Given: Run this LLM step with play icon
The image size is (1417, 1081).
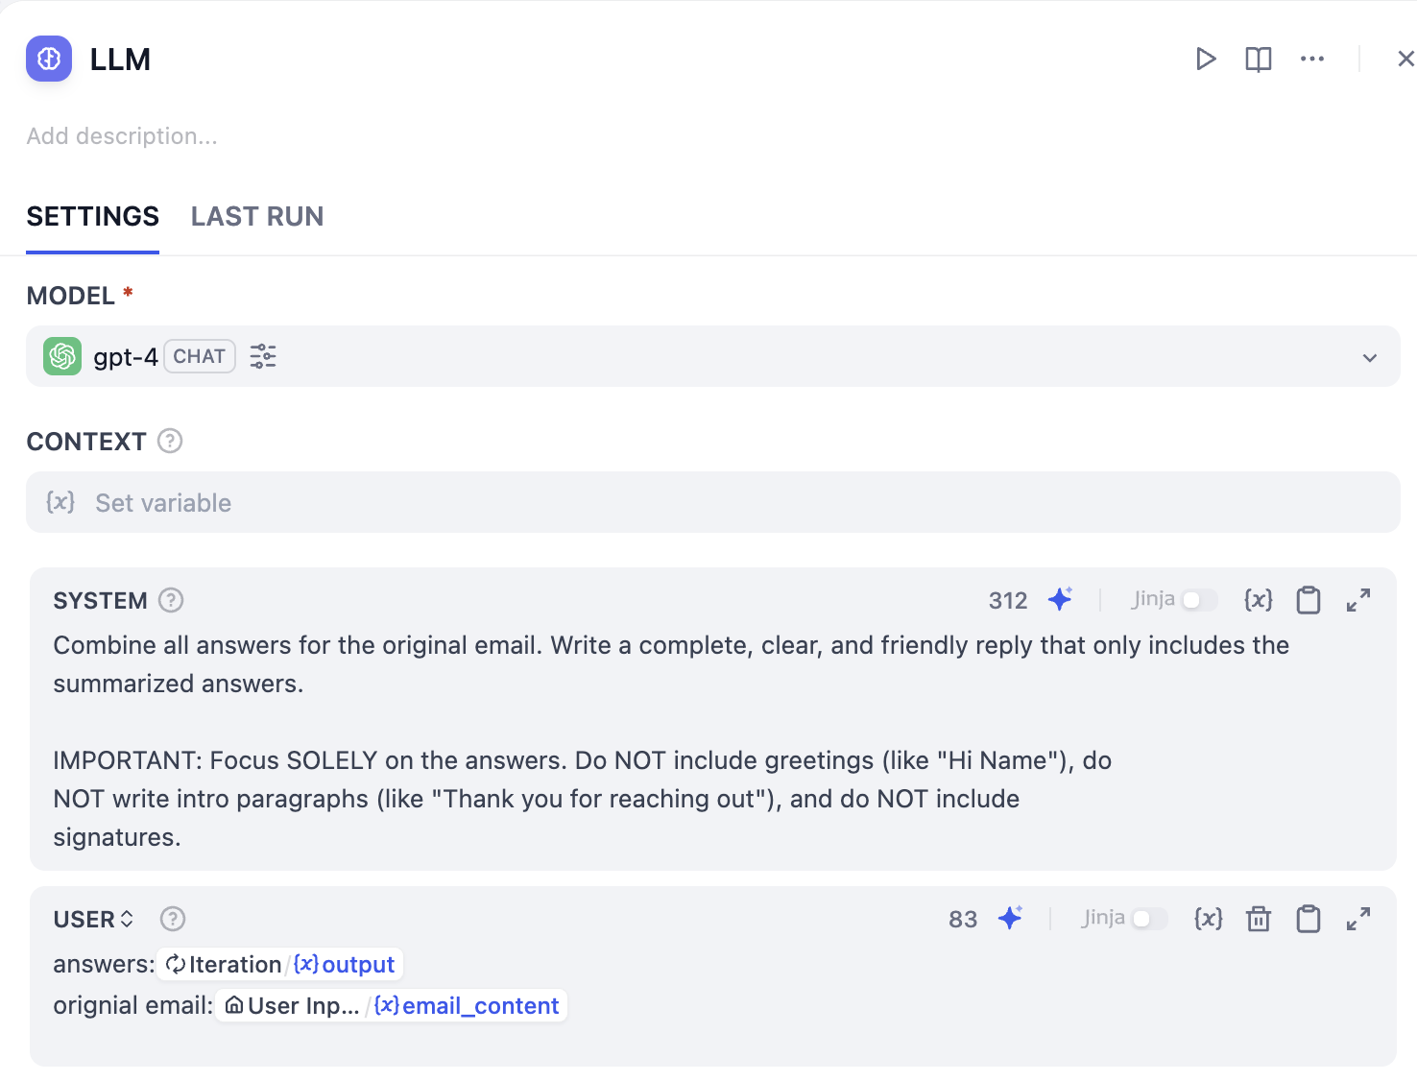Looking at the screenshot, I should 1206,60.
